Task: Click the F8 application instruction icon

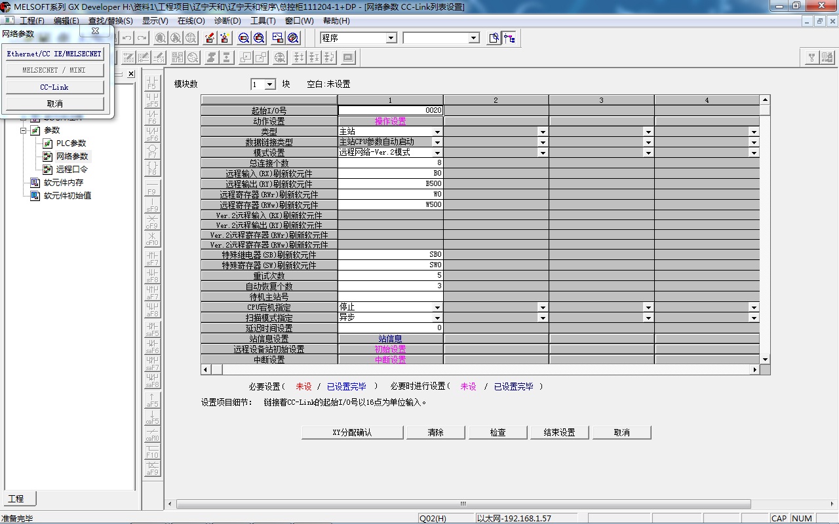Action: pyautogui.click(x=152, y=168)
